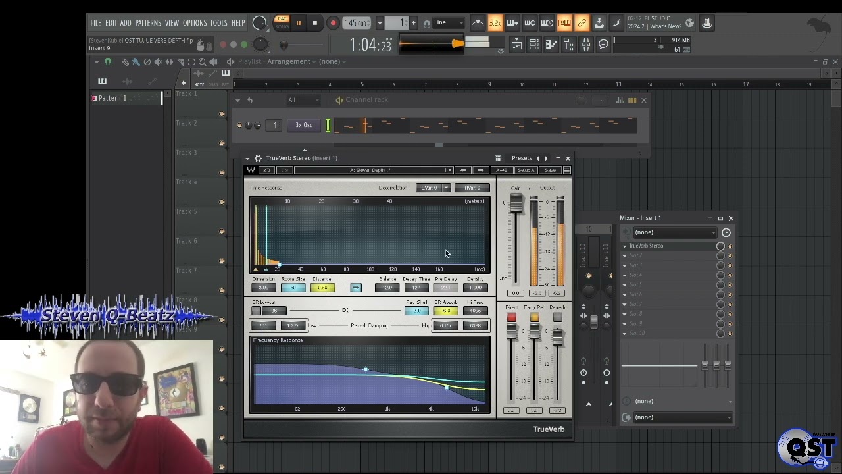Pause playback with the transport pause button
This screenshot has height=474, width=842.
(298, 23)
